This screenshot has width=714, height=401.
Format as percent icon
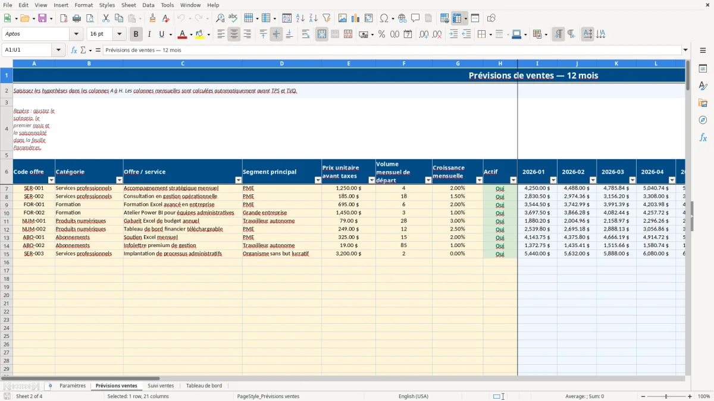[x=381, y=34]
